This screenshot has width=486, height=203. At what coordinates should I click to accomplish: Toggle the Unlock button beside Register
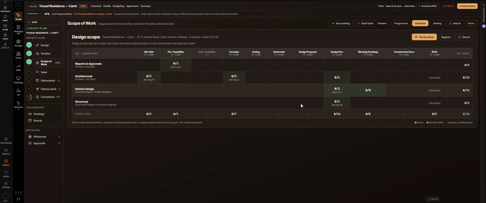[464, 37]
